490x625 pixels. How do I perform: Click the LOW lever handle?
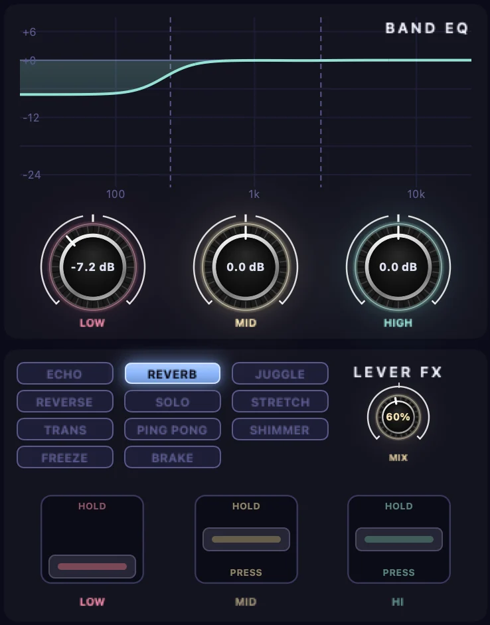92,567
